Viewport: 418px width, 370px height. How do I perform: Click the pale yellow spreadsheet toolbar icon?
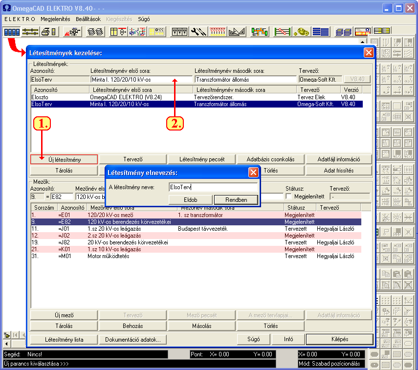tap(157, 32)
